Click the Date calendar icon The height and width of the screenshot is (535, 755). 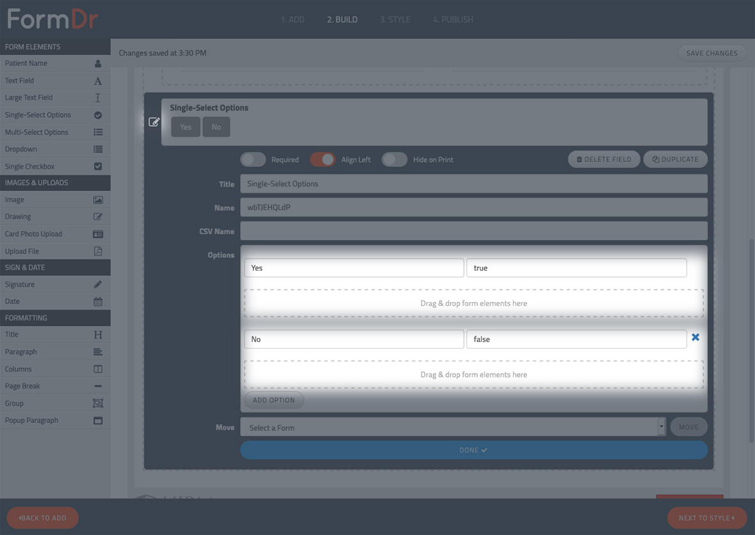(98, 301)
